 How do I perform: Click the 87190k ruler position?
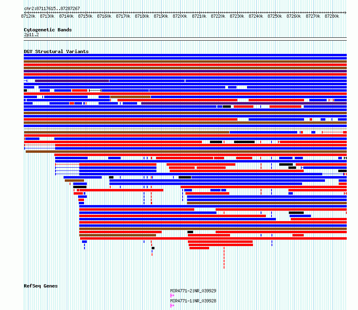pyautogui.click(x=161, y=16)
